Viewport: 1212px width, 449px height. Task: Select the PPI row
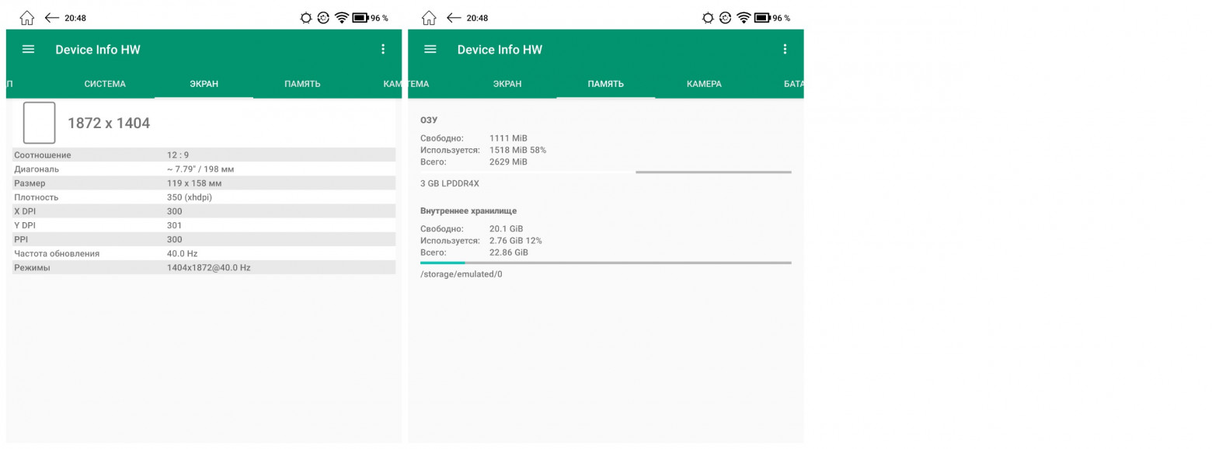coord(204,239)
